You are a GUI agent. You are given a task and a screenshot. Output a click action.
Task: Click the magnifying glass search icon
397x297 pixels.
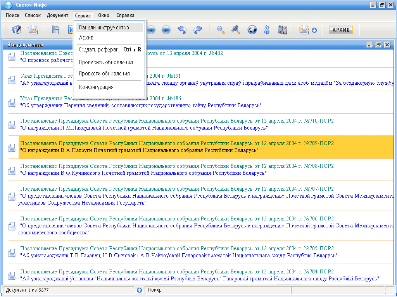[x=221, y=30]
